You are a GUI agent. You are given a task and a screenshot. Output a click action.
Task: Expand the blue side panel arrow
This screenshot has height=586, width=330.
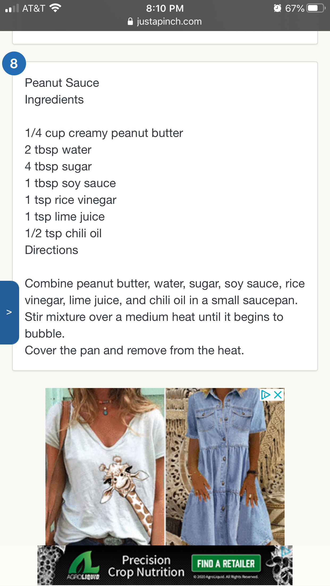point(9,312)
